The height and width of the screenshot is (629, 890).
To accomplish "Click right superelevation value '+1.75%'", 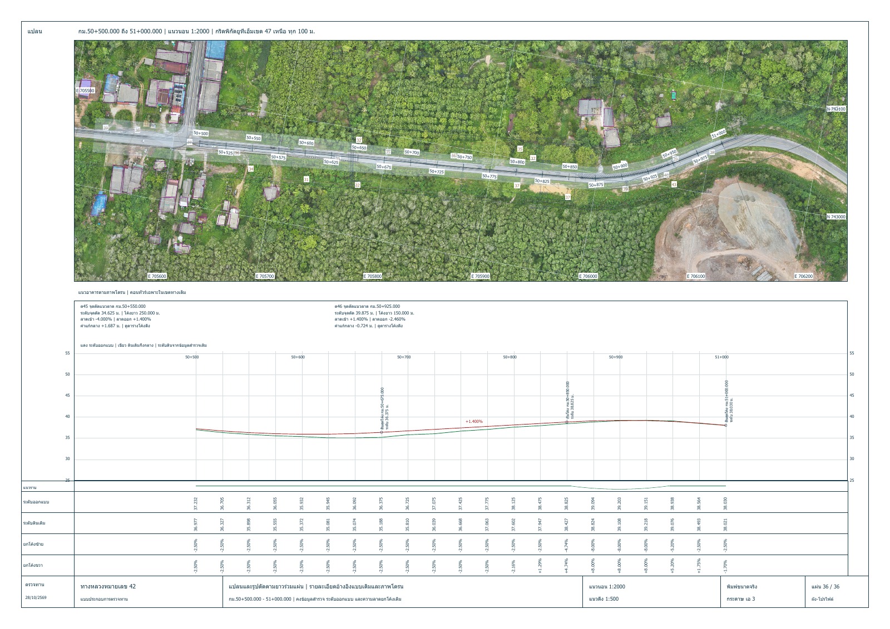I will coord(699,567).
